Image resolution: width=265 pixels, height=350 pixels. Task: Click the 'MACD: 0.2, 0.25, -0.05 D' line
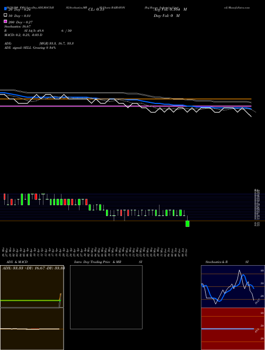23,35
